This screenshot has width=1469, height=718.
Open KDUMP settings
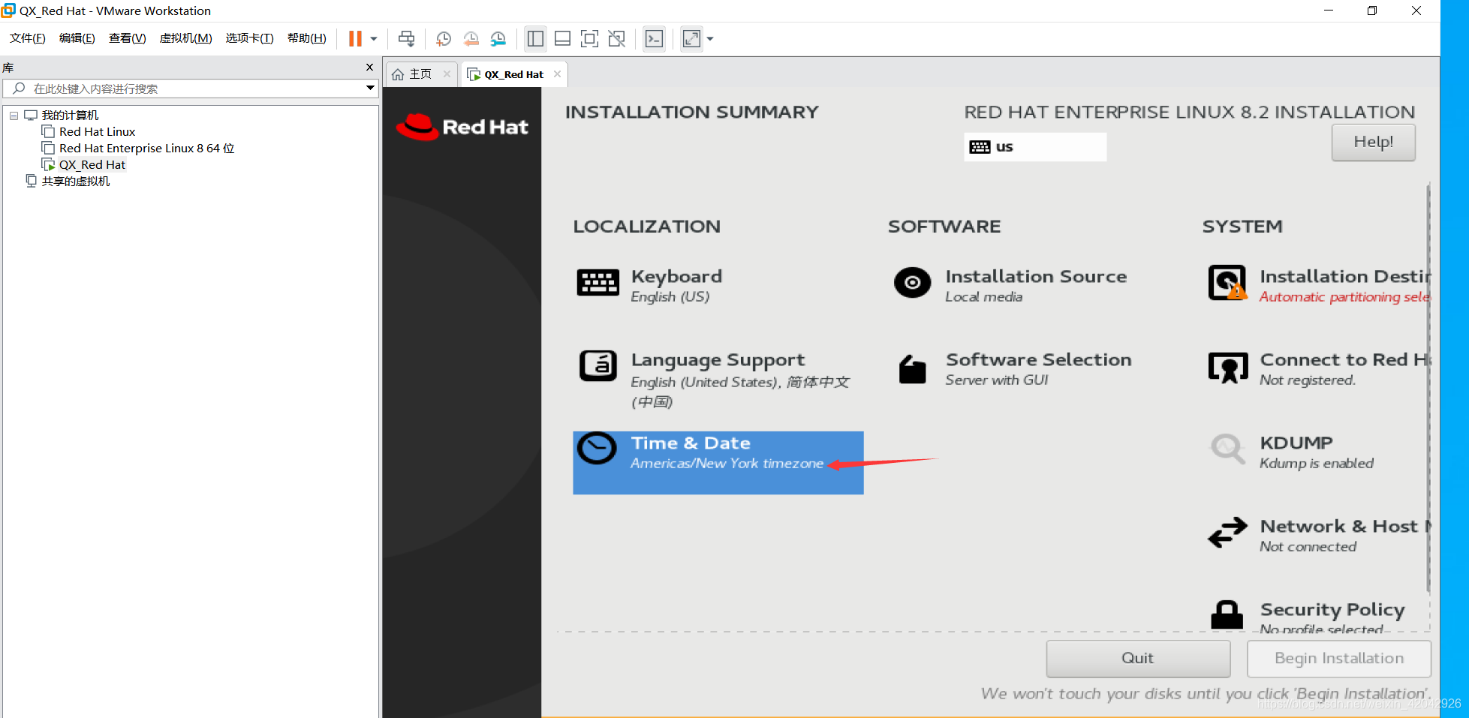click(1317, 452)
